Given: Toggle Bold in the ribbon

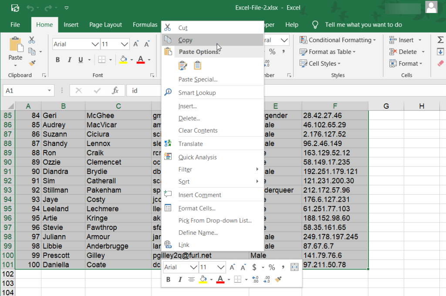Looking at the screenshot, I should [58, 60].
